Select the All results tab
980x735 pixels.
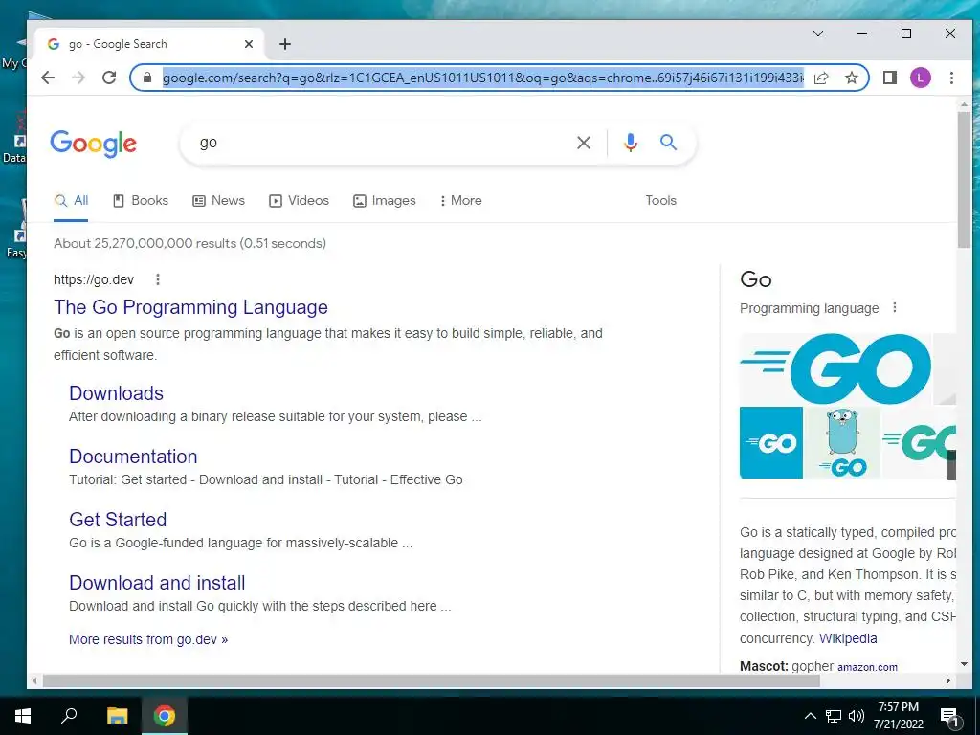tap(71, 201)
